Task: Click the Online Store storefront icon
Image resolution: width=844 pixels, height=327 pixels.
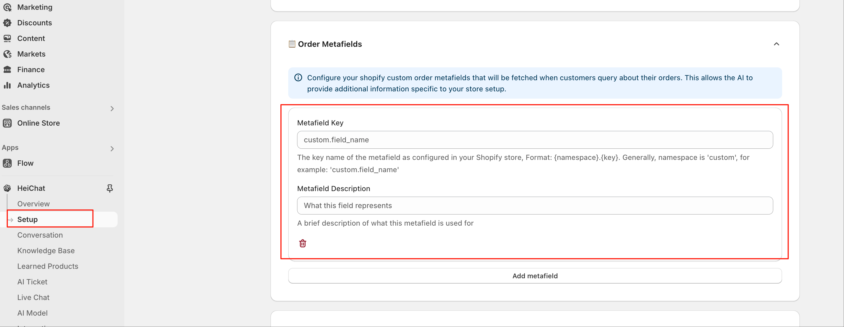Action: (7, 123)
